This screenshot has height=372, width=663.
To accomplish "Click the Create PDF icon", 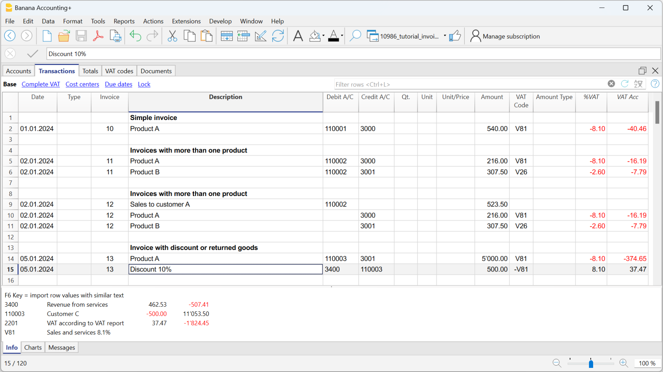I will tap(98, 36).
